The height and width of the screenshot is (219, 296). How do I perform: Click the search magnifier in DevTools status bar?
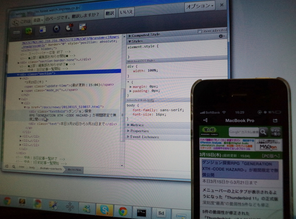(x=14, y=167)
